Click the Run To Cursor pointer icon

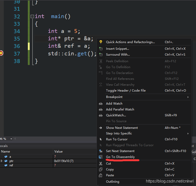pyautogui.click(x=101, y=139)
